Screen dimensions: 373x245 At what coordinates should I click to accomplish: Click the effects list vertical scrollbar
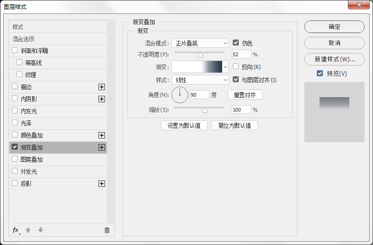pos(111,122)
